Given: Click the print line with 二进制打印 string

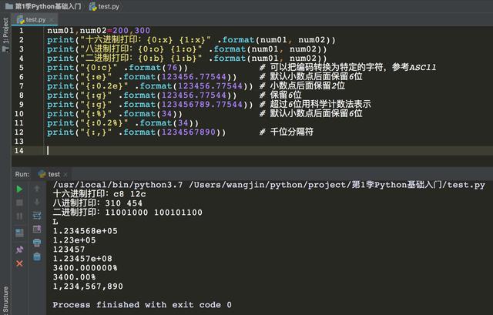Looking at the screenshot, I should (x=187, y=59).
